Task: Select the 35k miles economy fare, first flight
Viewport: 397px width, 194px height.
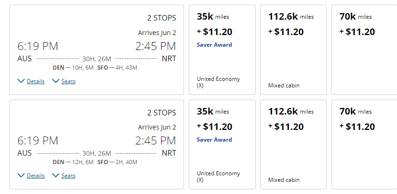Action: pos(222,50)
